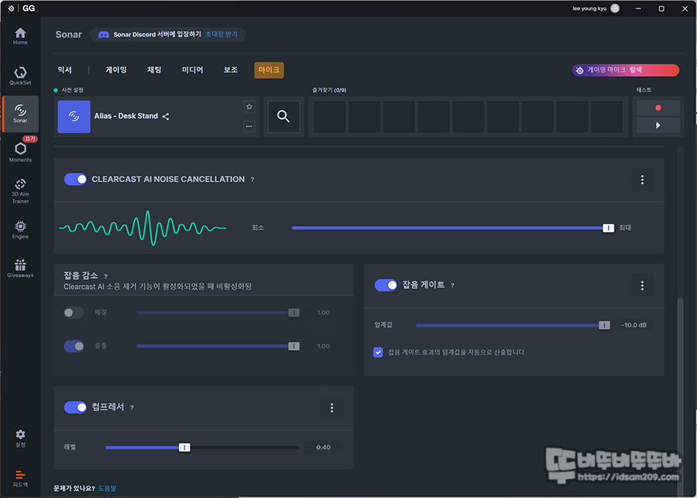Click the Discord icon in banner
The width and height of the screenshot is (697, 498).
pos(104,35)
